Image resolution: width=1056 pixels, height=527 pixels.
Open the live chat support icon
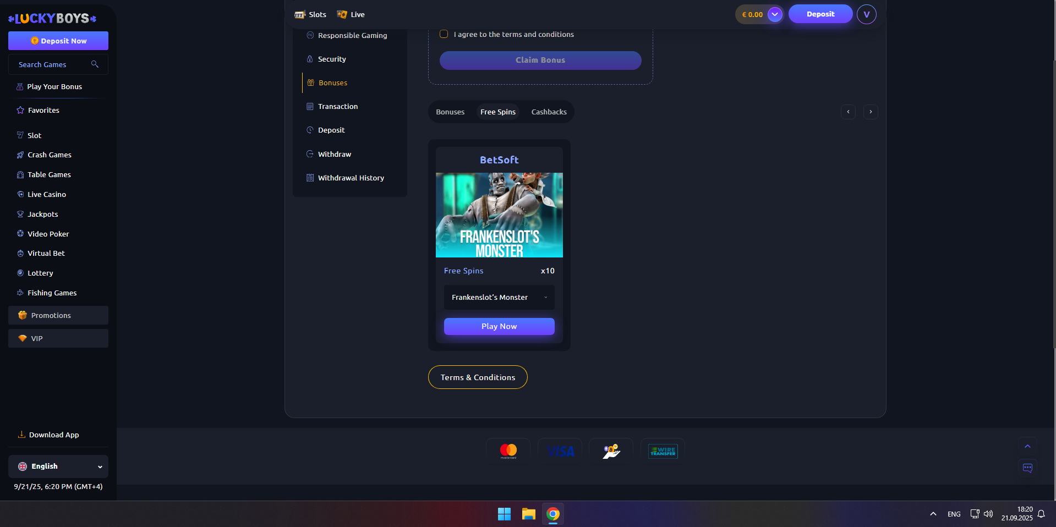1027,468
